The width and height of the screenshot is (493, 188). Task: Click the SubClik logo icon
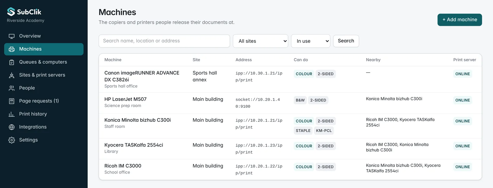(11, 12)
